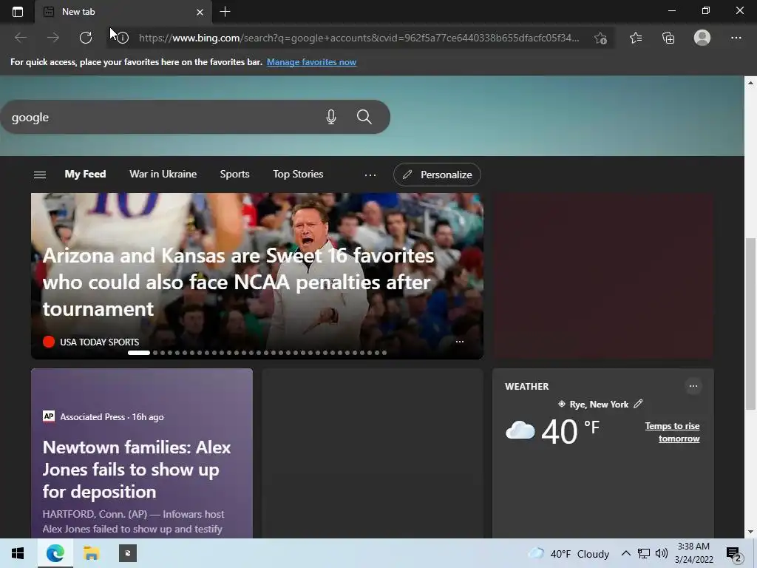Open the taskbar clock and date
757x568 pixels.
pyautogui.click(x=693, y=553)
